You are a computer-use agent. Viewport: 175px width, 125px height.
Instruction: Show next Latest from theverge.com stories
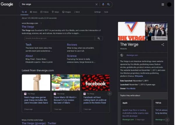[110, 93]
